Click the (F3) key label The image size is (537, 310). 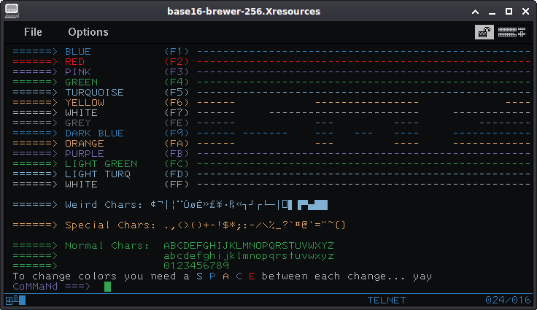[177, 72]
